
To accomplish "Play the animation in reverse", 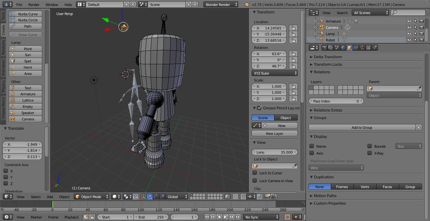I will (219, 217).
